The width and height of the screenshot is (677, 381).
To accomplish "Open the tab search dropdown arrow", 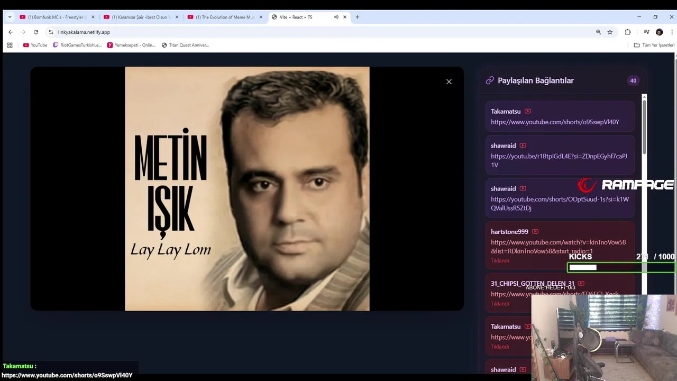I will pos(10,17).
